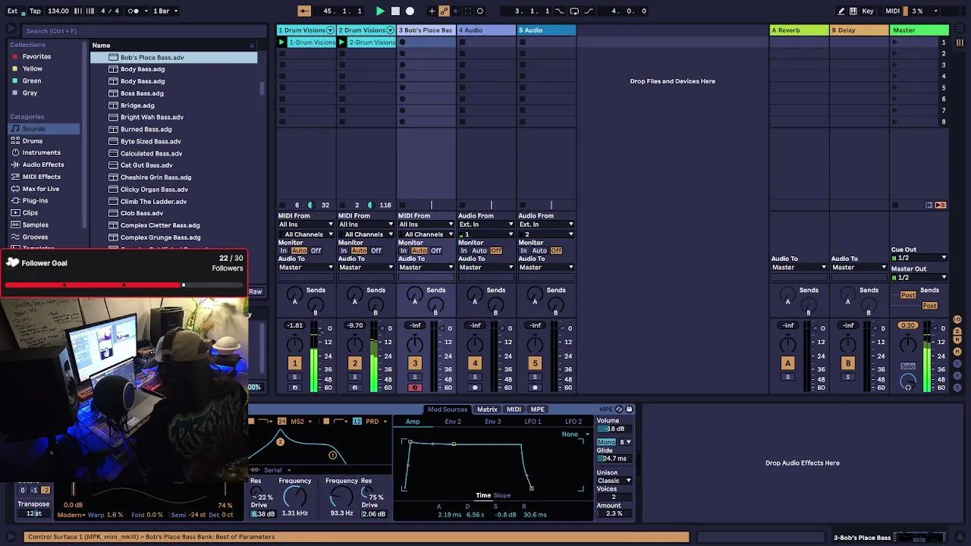The image size is (971, 546).
Task: Open the Instruments category
Action: pos(41,152)
